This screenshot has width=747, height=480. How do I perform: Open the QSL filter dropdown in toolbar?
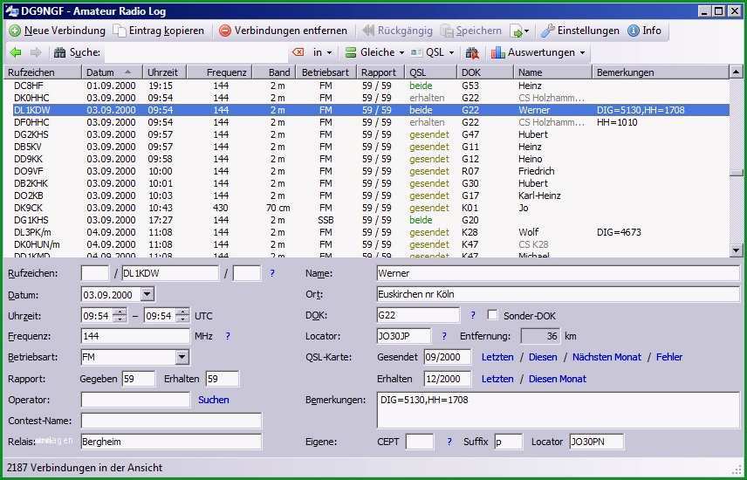coord(433,52)
